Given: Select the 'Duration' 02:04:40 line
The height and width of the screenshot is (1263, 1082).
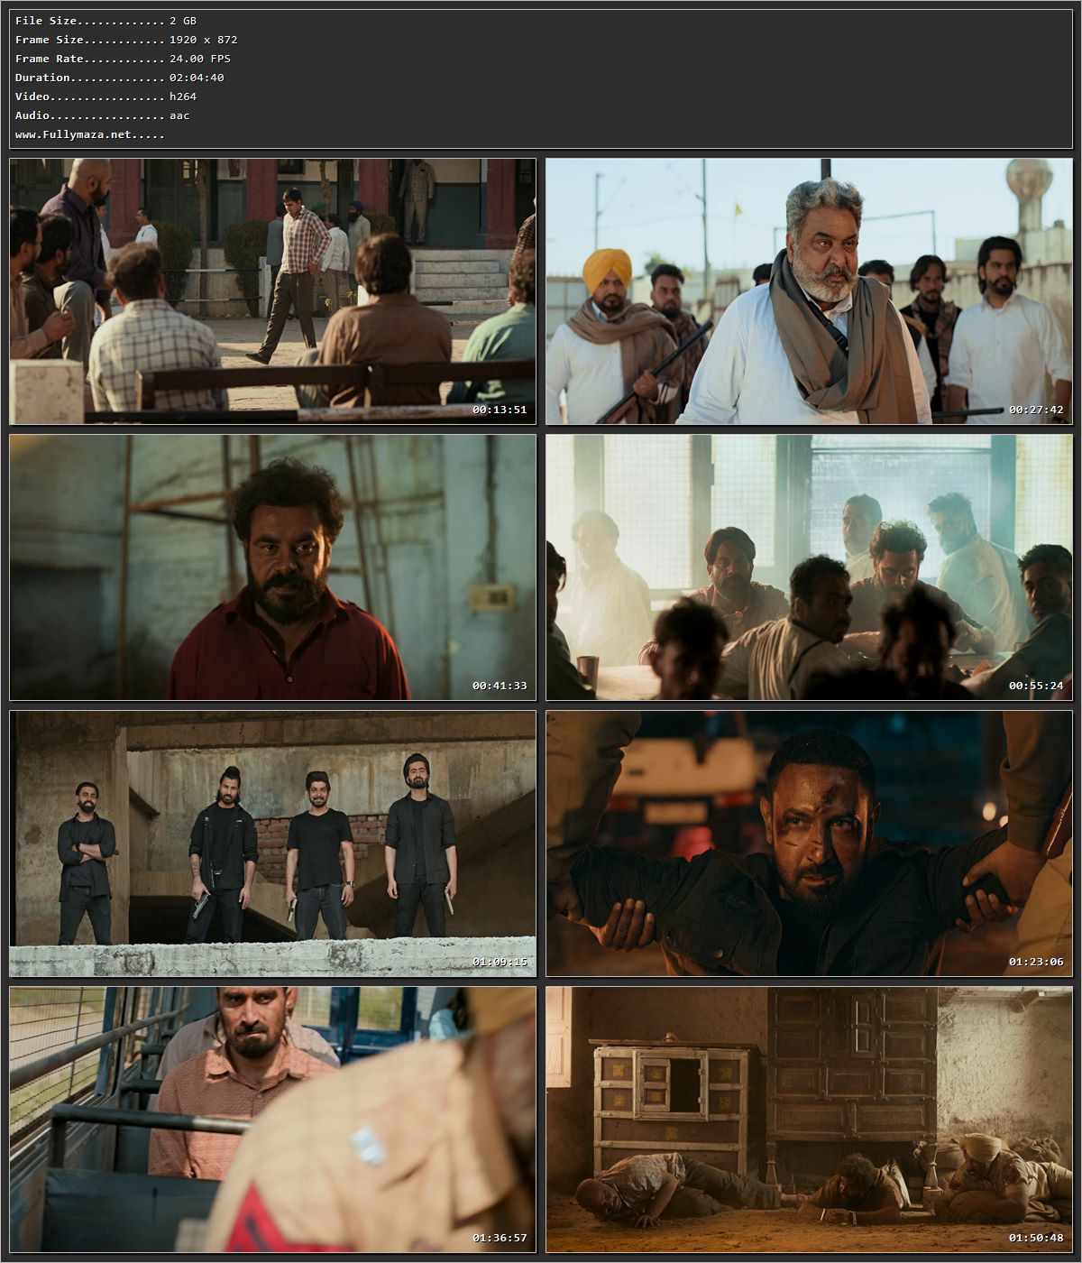Looking at the screenshot, I should [x=120, y=78].
